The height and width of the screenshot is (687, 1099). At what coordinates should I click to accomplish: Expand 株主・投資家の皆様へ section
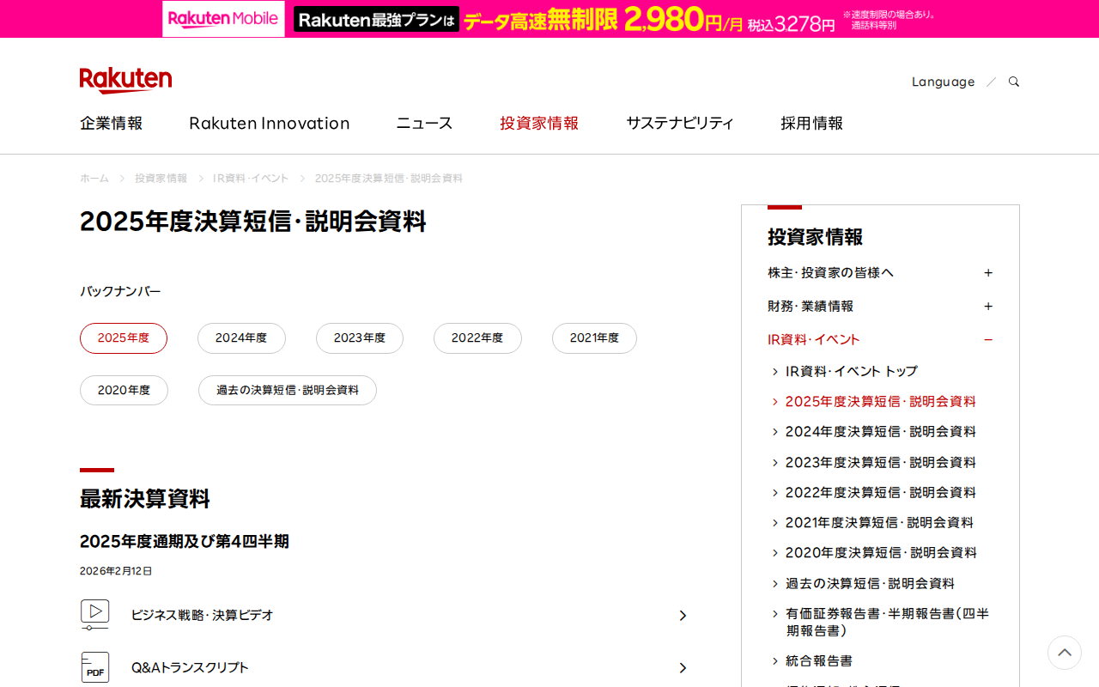(987, 272)
